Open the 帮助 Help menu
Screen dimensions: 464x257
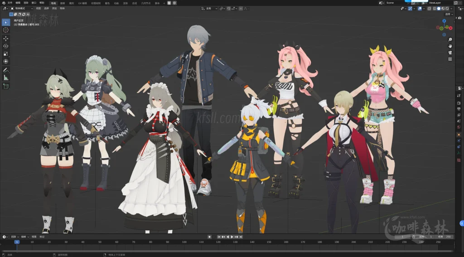pos(42,3)
